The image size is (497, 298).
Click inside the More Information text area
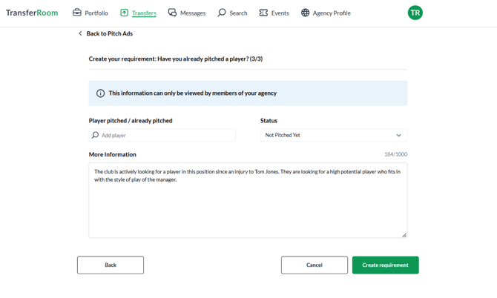pos(248,200)
